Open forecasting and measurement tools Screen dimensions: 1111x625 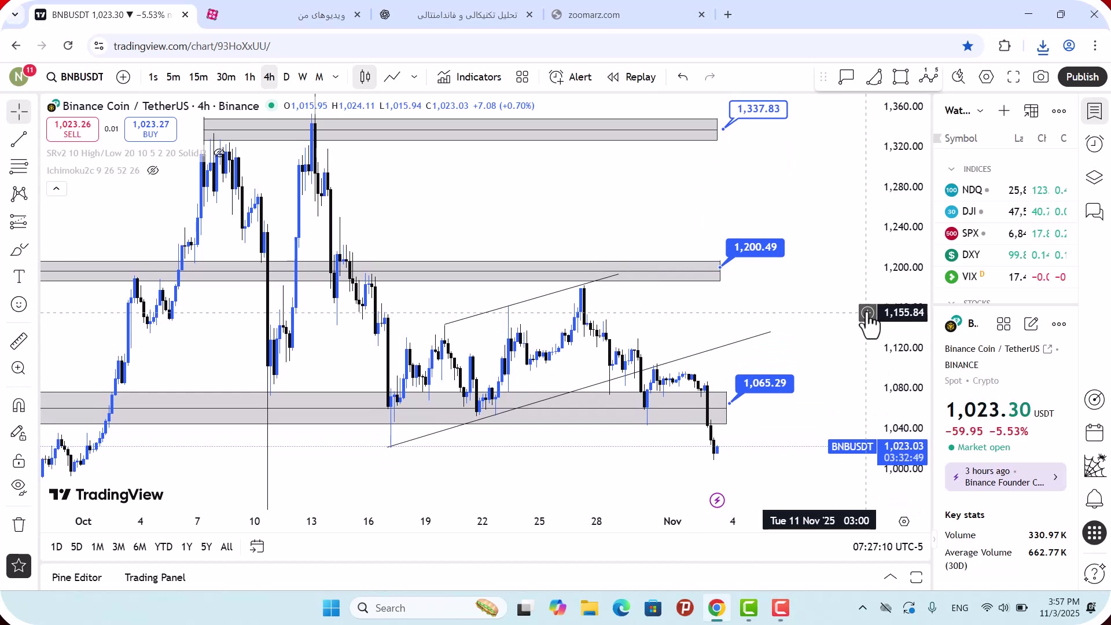tap(19, 222)
